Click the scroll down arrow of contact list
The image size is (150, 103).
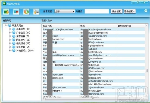(146, 96)
